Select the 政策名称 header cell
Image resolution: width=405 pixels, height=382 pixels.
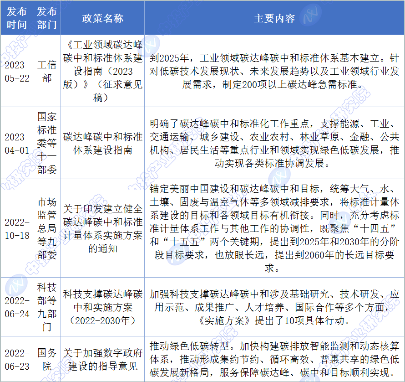click(102, 18)
